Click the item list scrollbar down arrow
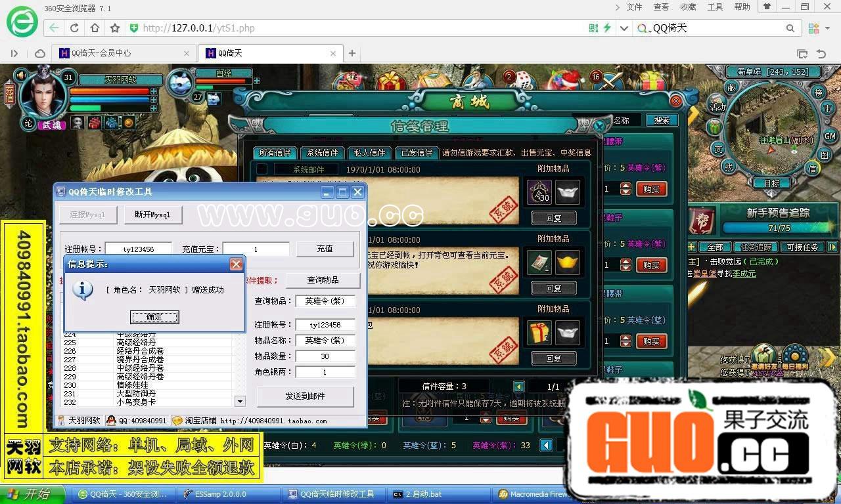This screenshot has height=504, width=841. coord(240,402)
